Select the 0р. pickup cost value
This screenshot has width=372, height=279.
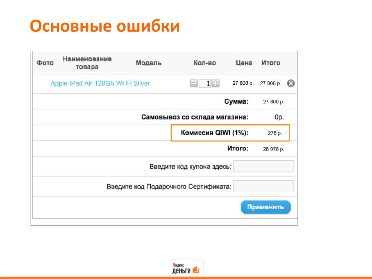click(279, 117)
